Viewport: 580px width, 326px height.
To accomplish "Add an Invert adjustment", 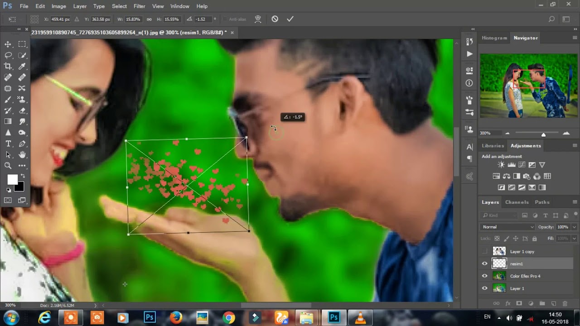I will click(x=501, y=187).
